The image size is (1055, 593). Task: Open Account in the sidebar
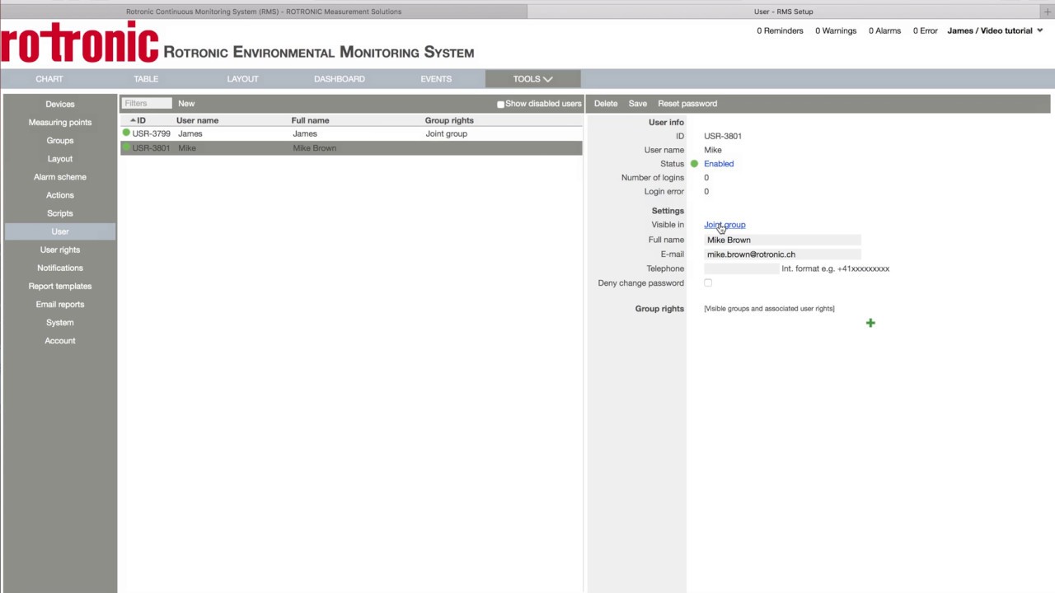click(x=60, y=340)
